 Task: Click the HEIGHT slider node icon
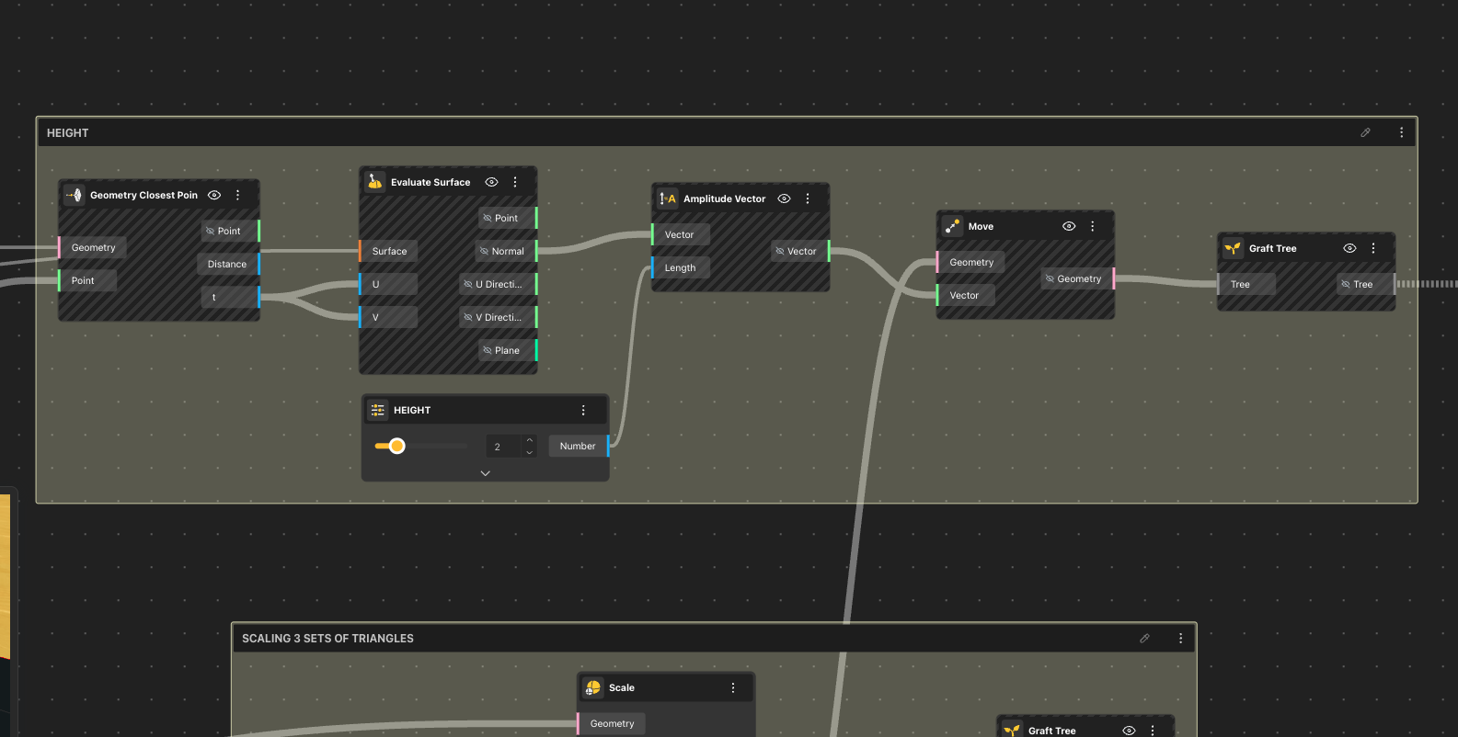click(378, 410)
